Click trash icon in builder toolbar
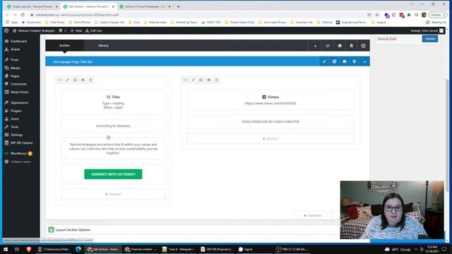 352,46
